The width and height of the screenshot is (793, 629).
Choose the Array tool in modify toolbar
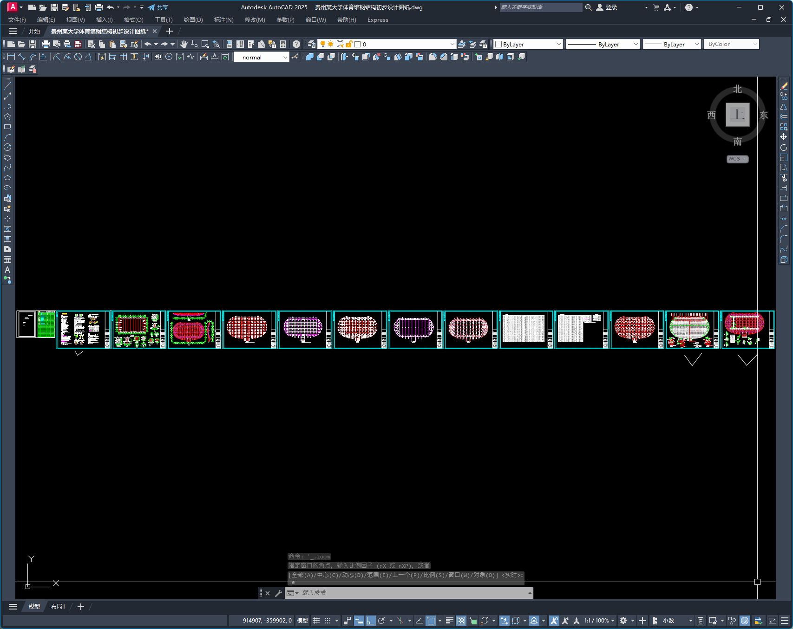coord(784,127)
